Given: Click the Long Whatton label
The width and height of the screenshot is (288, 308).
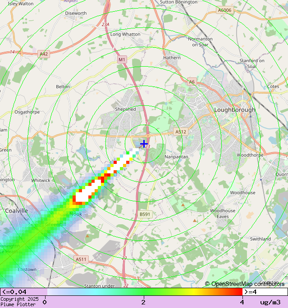Looking at the screenshot, I should pos(125,34).
